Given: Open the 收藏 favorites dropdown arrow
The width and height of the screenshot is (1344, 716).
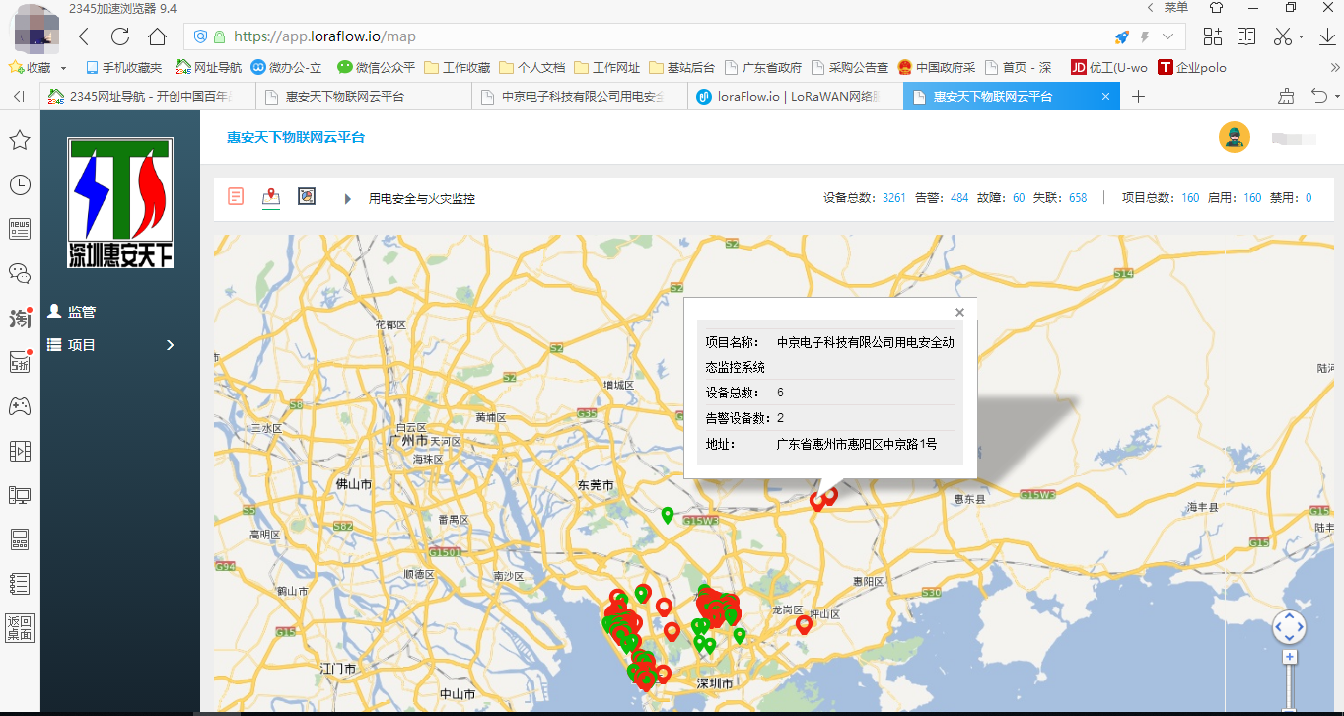Looking at the screenshot, I should [64, 68].
